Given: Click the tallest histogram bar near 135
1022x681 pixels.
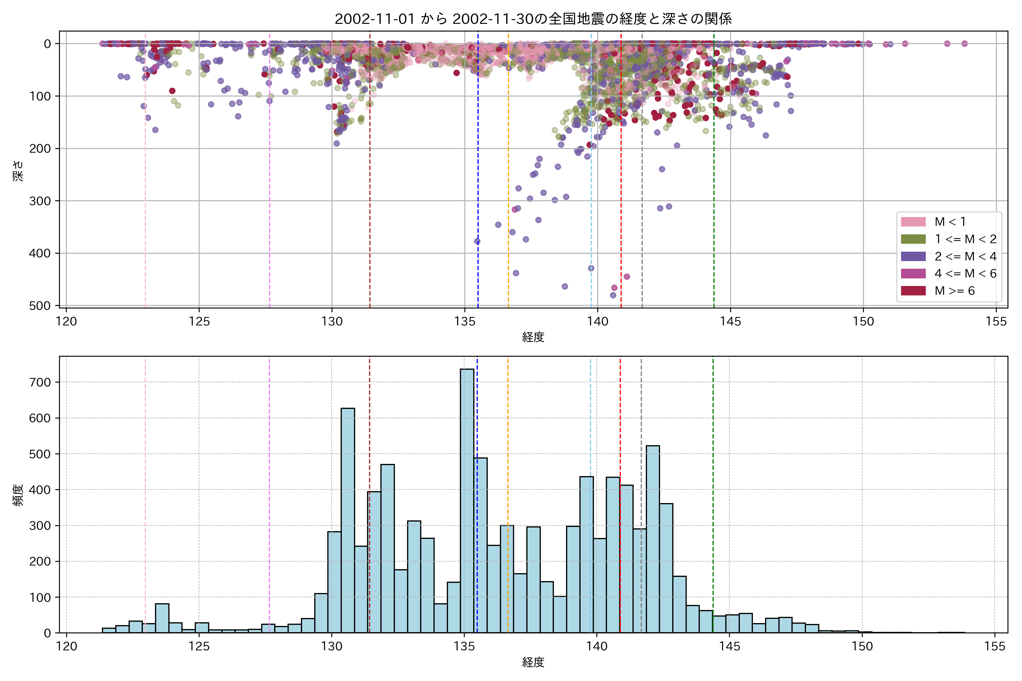Looking at the screenshot, I should point(467,499).
